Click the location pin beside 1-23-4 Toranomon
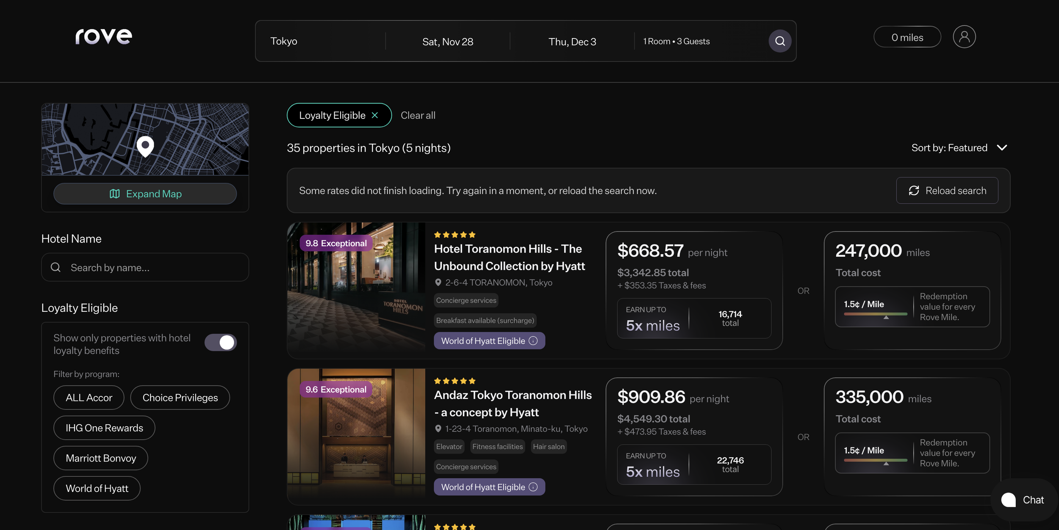Image resolution: width=1059 pixels, height=530 pixels. pyautogui.click(x=438, y=429)
